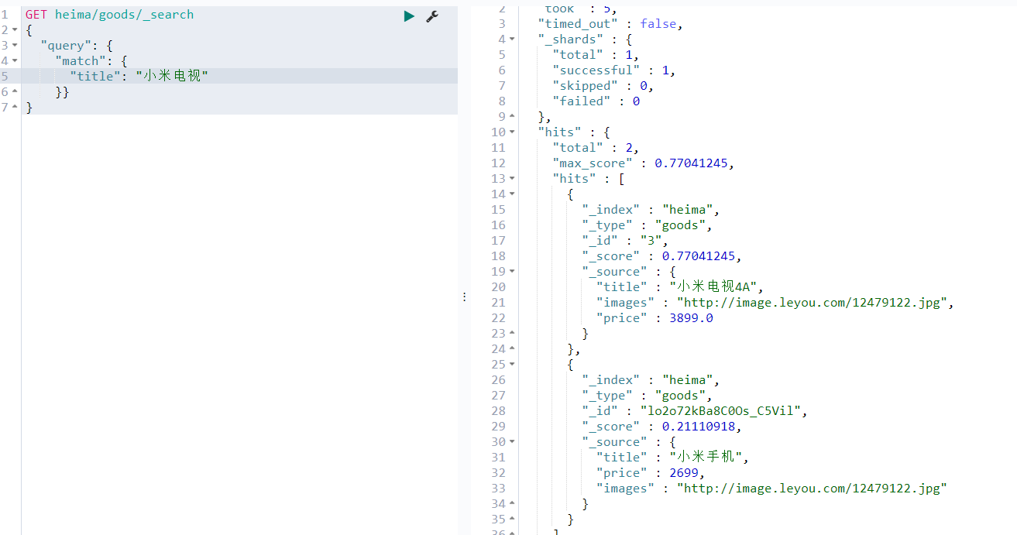The width and height of the screenshot is (1017, 535).
Task: Toggle fold arrow at response line 35
Action: pyautogui.click(x=512, y=519)
